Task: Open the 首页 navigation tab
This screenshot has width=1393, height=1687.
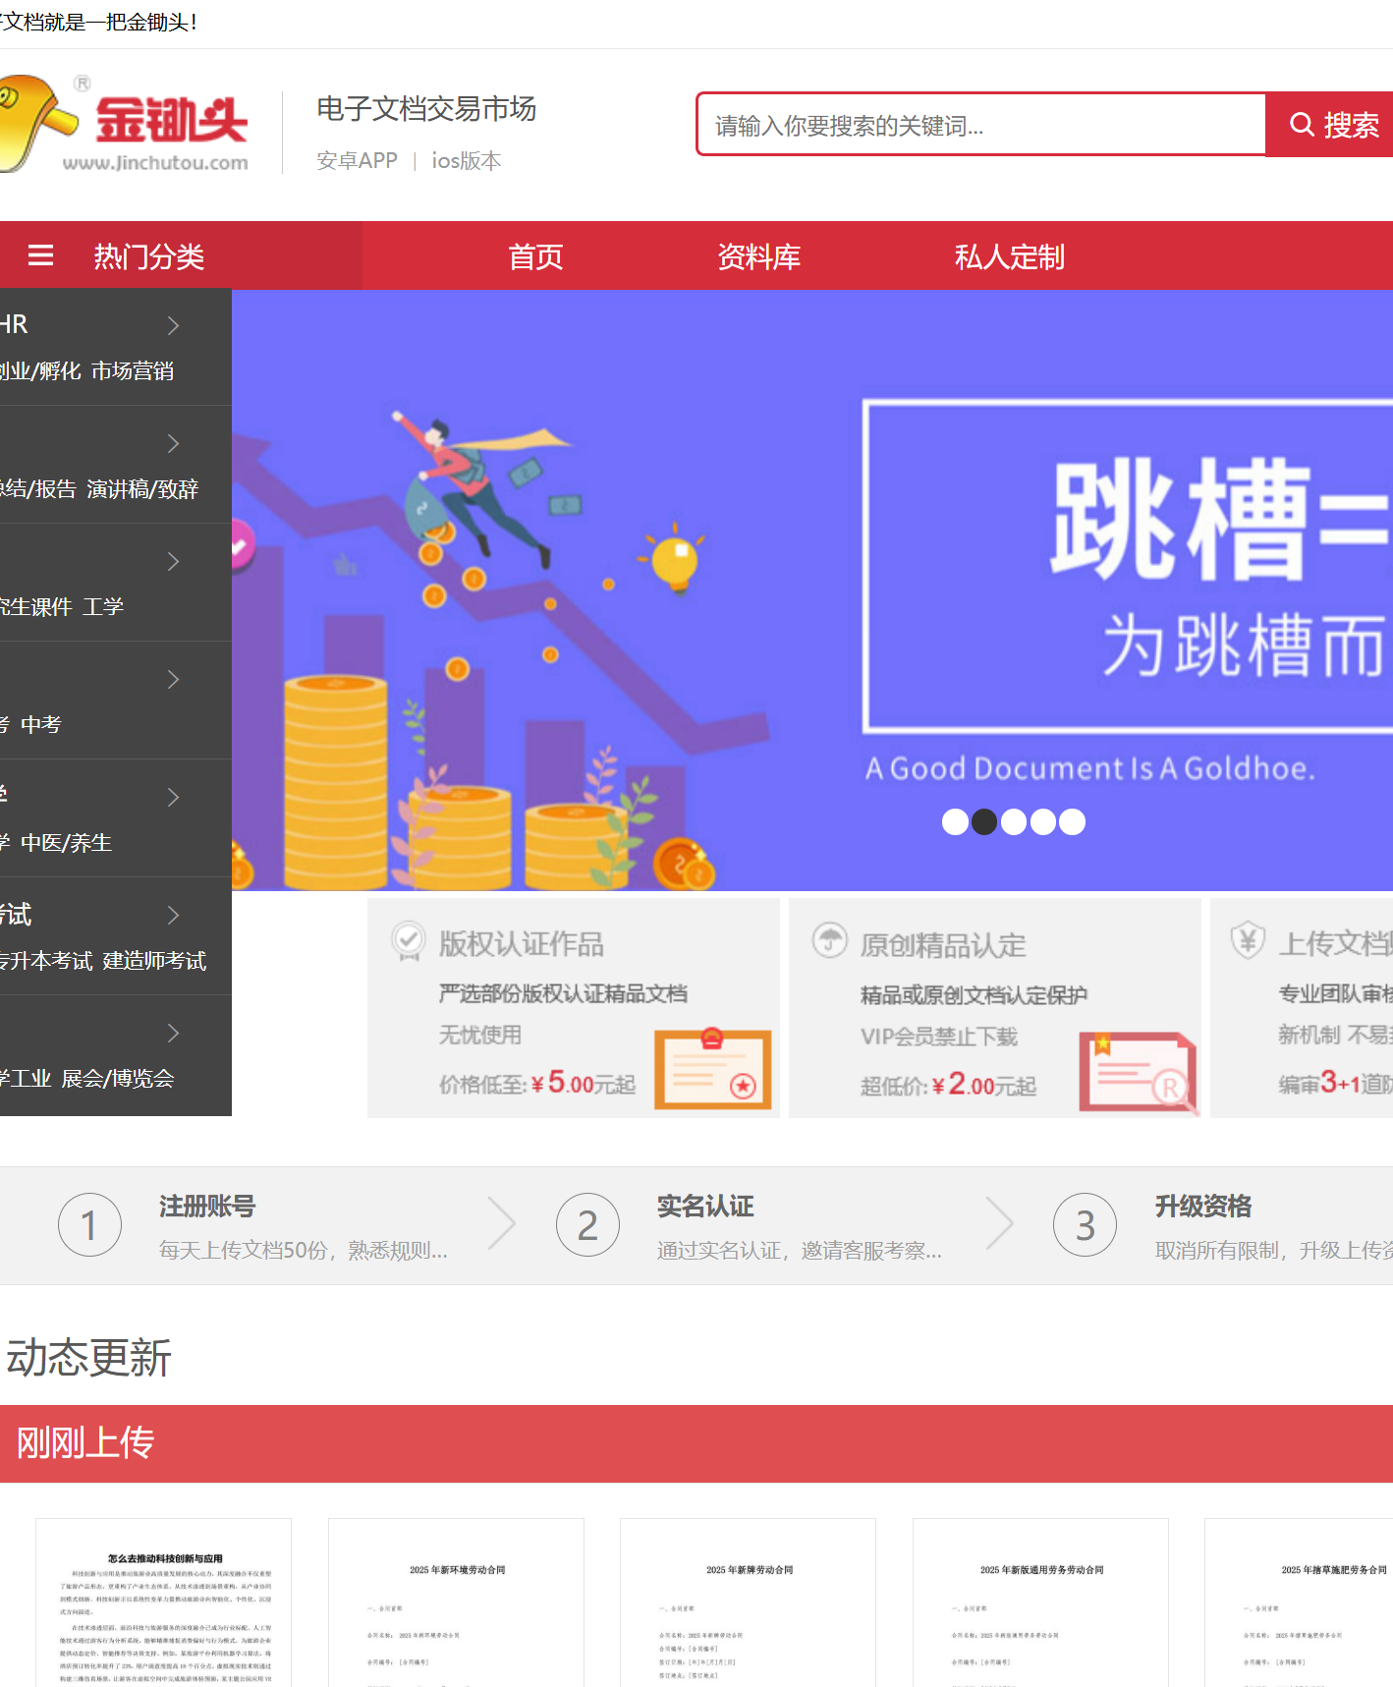Action: point(535,256)
